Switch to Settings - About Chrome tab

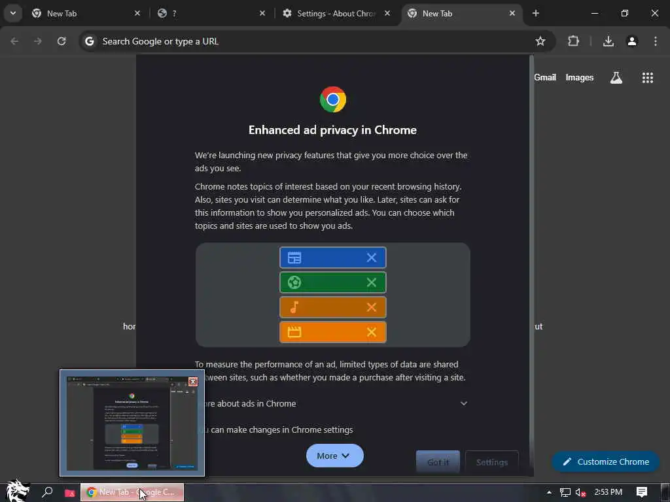(337, 13)
